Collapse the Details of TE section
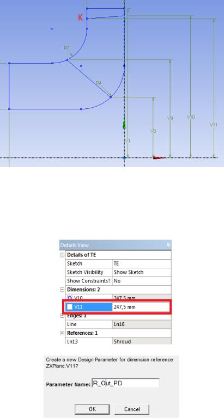The width and height of the screenshot is (224, 418). (62, 255)
